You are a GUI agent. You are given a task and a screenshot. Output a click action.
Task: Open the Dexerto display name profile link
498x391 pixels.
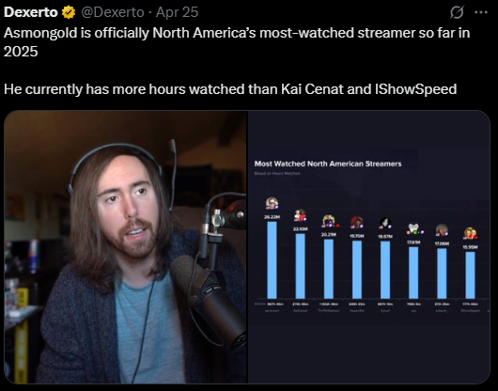click(x=31, y=12)
